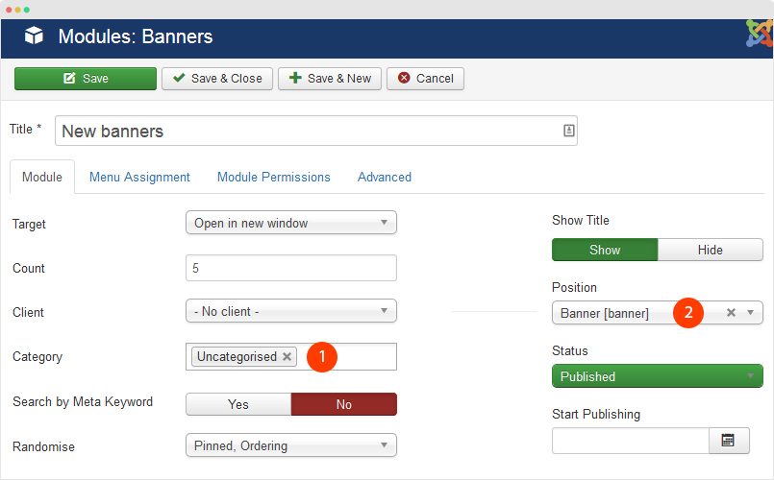Open the Client dropdown
This screenshot has width=774, height=480.
(291, 311)
